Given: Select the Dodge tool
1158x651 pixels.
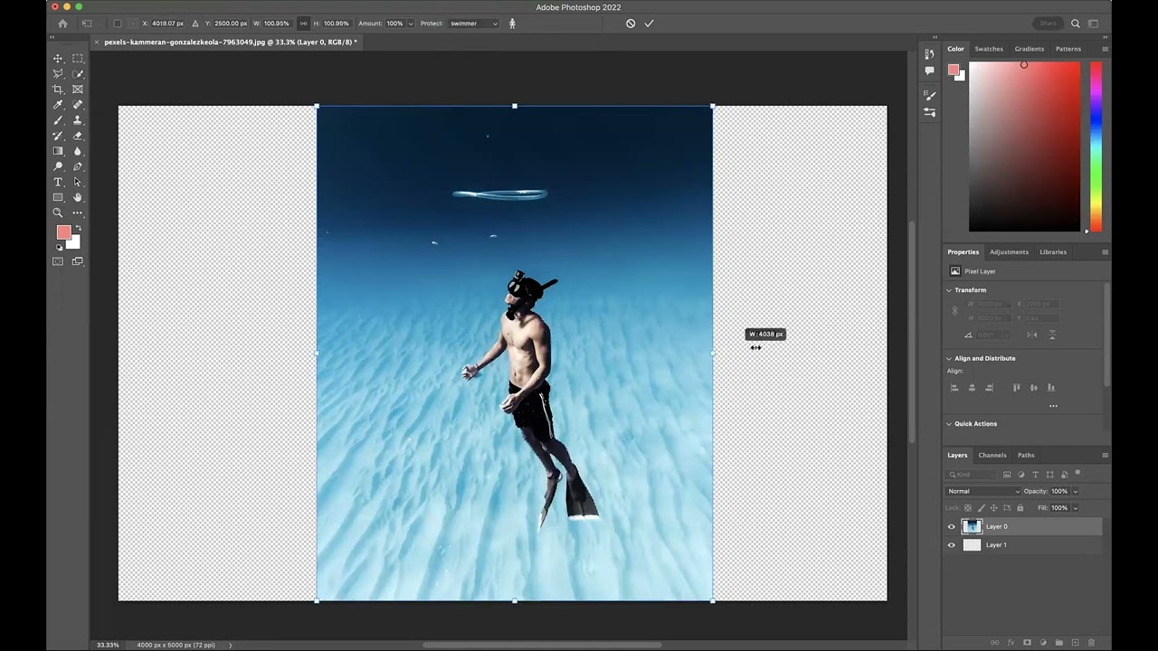Looking at the screenshot, I should tap(58, 166).
